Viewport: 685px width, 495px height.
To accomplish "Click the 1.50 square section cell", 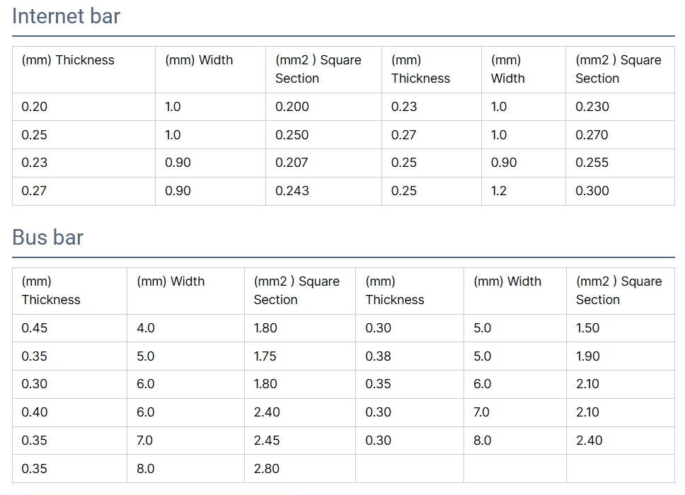I will [587, 328].
